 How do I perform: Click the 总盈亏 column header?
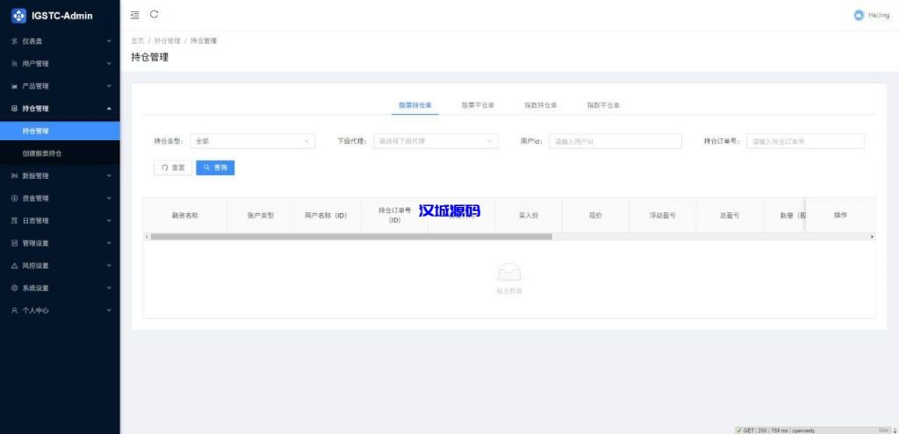[x=730, y=216]
